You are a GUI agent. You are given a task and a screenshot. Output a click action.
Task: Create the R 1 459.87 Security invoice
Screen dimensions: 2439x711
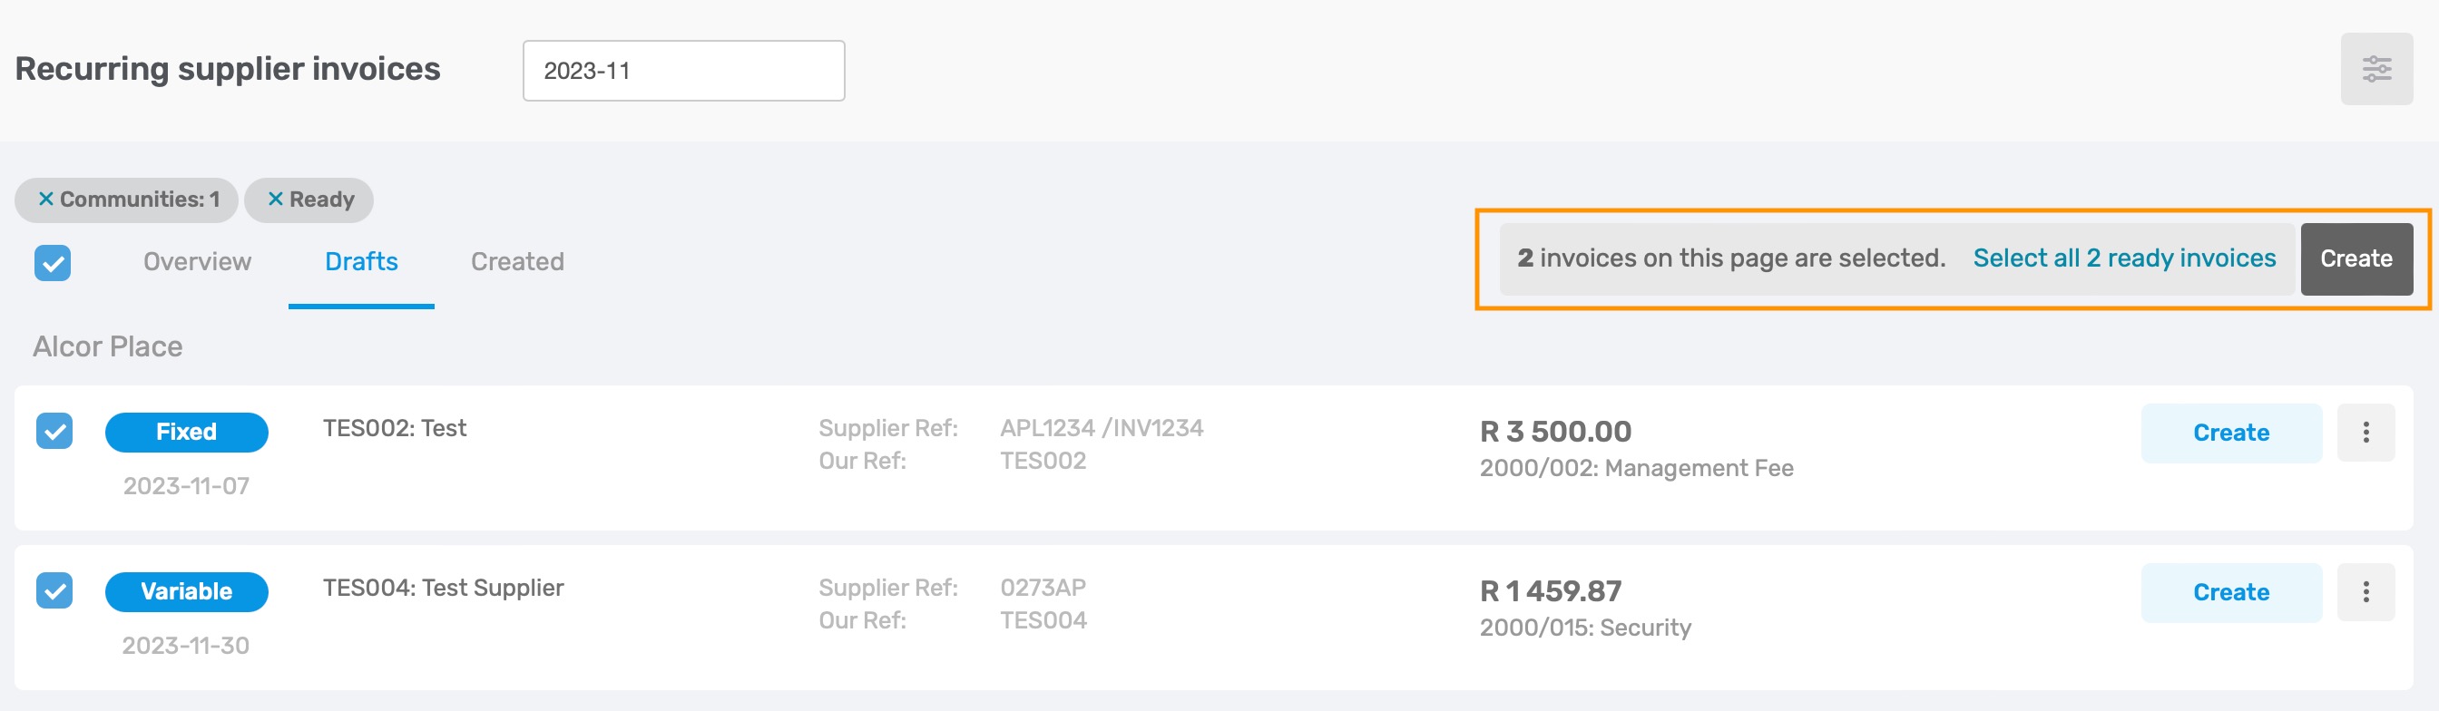pos(2230,593)
